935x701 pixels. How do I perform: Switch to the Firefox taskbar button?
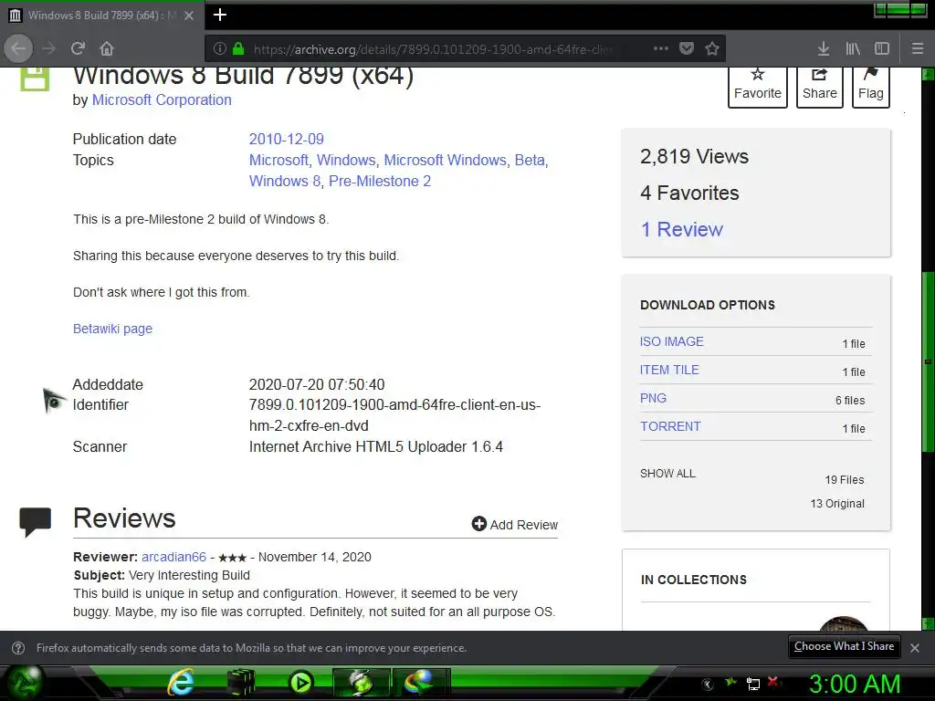pyautogui.click(x=362, y=683)
